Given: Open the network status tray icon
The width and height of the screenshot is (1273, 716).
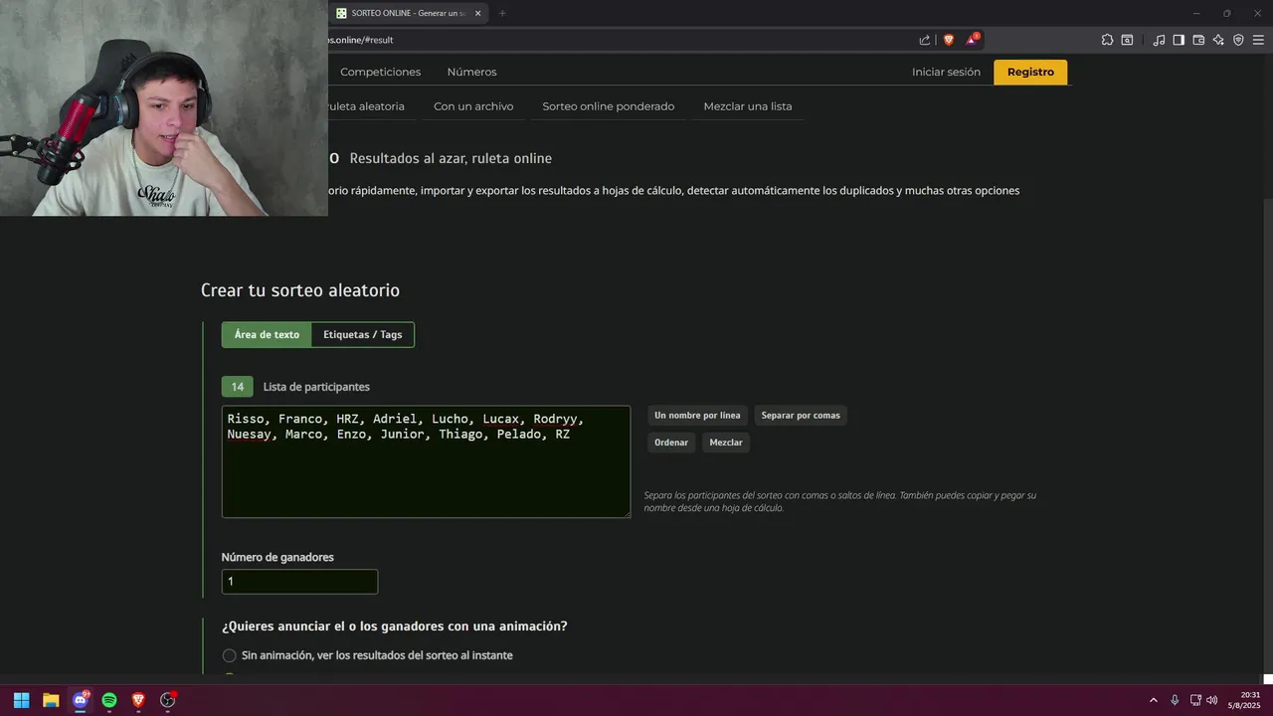Looking at the screenshot, I should pyautogui.click(x=1195, y=700).
